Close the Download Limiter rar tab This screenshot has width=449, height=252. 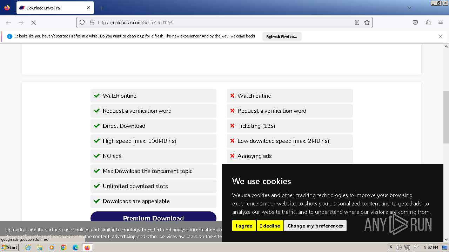click(x=88, y=8)
